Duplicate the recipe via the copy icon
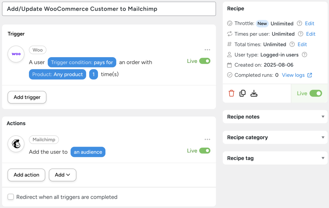Screen dimensions: 329x208 243,93
